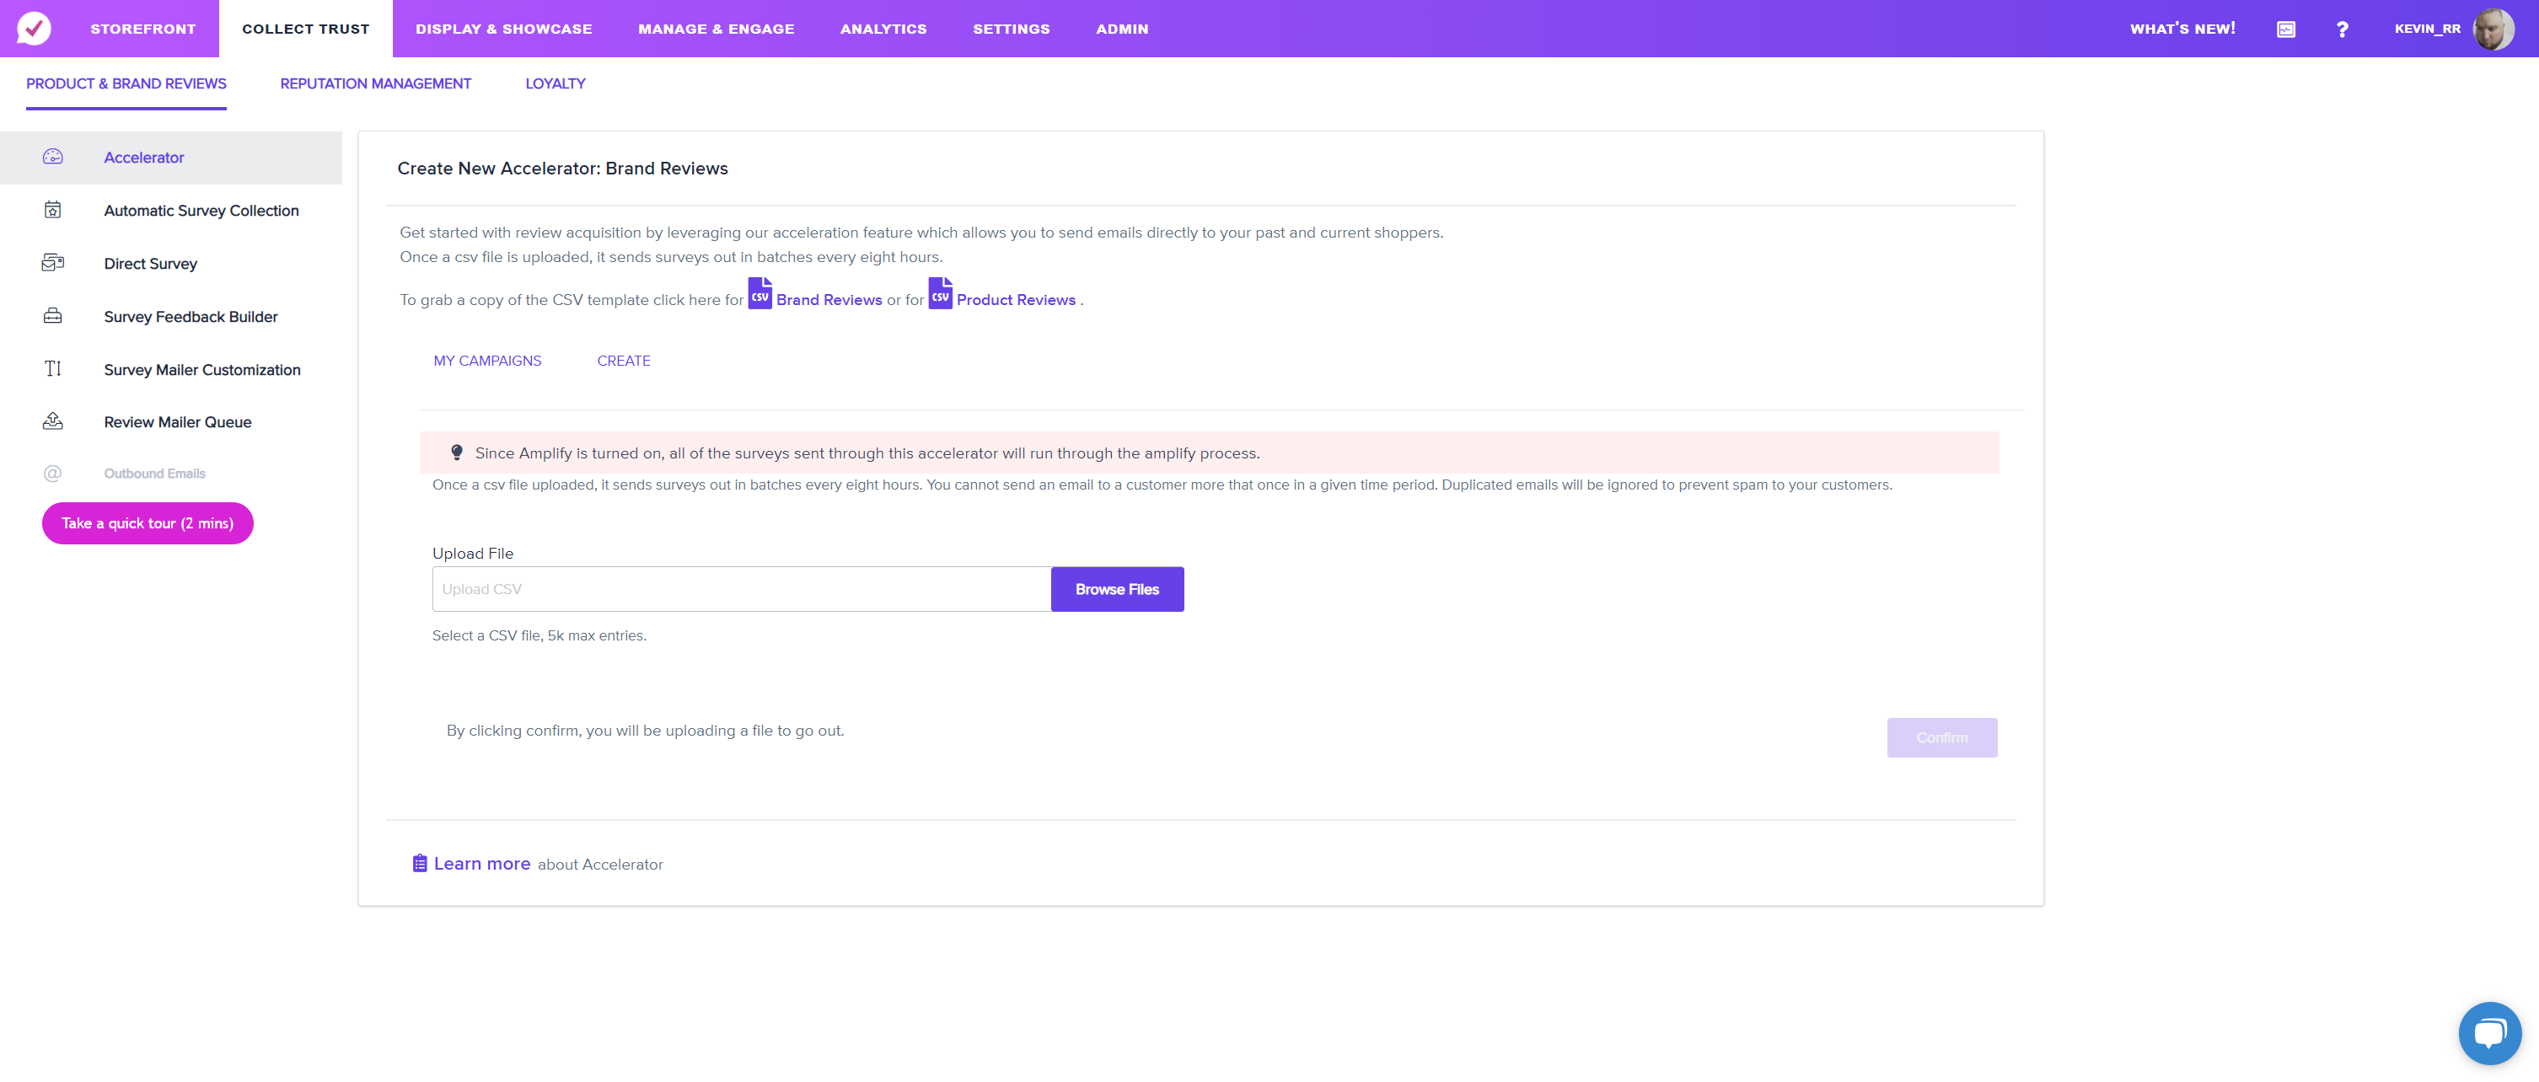The width and height of the screenshot is (2539, 1082).
Task: Open the help question mark icon
Action: tap(2342, 29)
